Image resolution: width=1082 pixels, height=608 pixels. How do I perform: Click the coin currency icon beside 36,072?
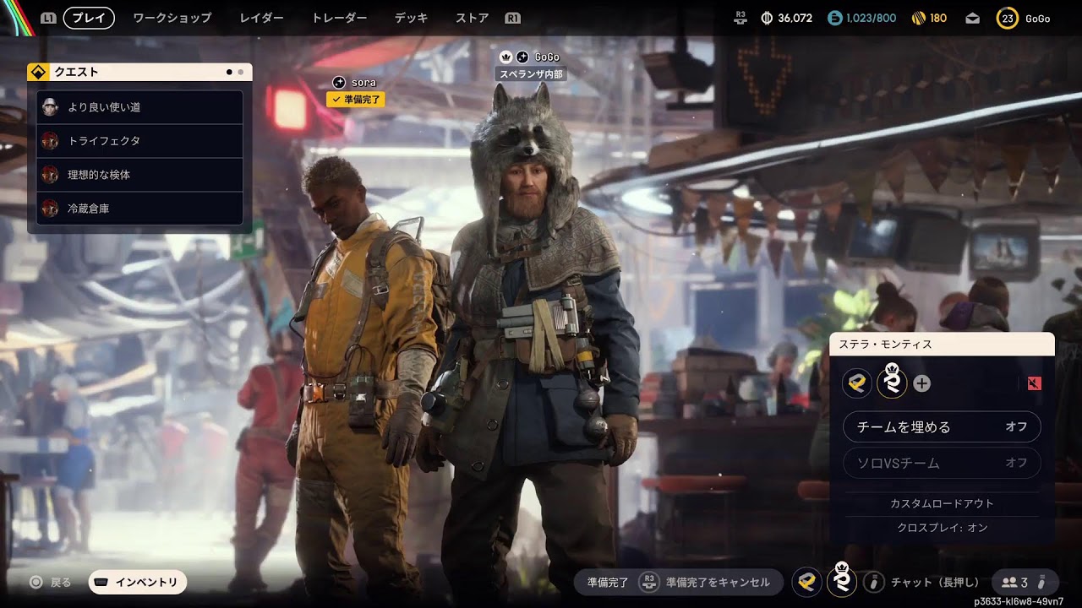(x=768, y=18)
